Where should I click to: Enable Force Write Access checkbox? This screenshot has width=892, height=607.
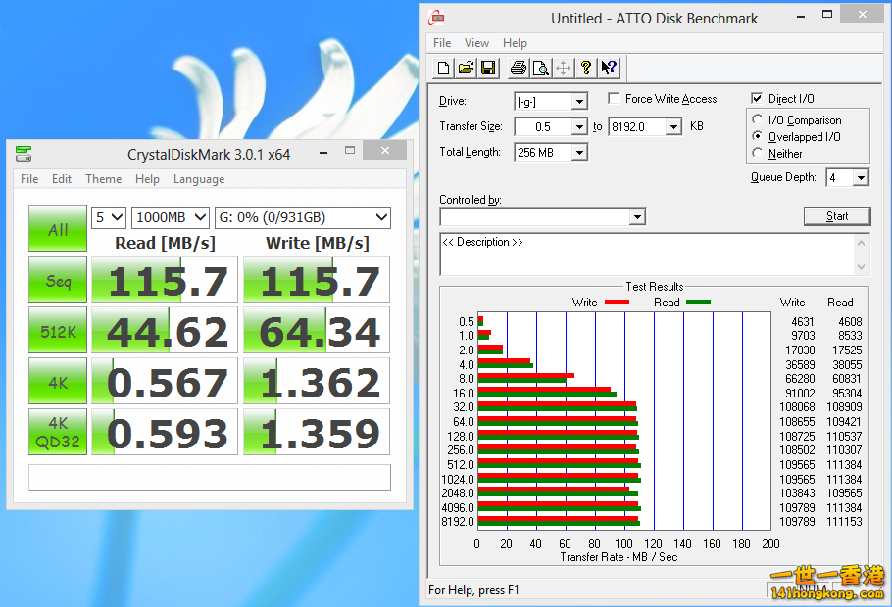[614, 98]
